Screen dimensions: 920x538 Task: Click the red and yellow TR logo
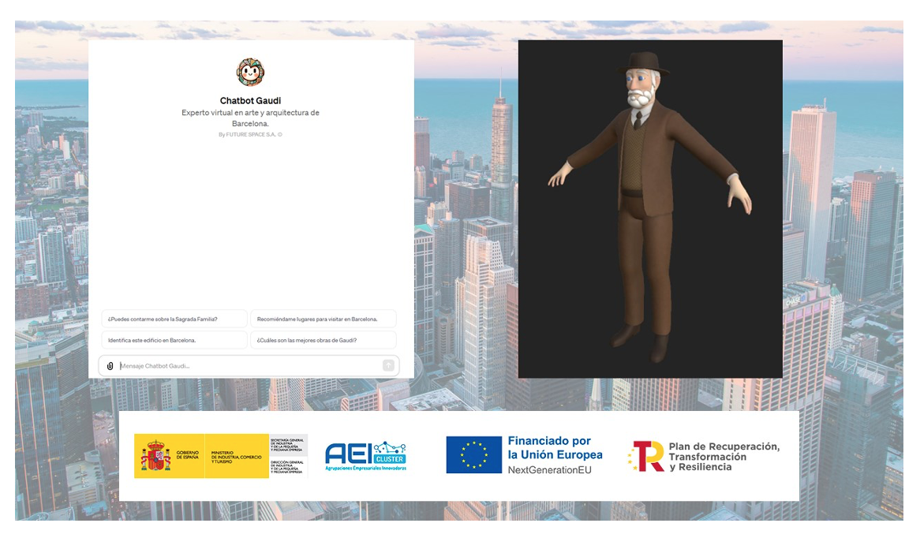point(646,456)
